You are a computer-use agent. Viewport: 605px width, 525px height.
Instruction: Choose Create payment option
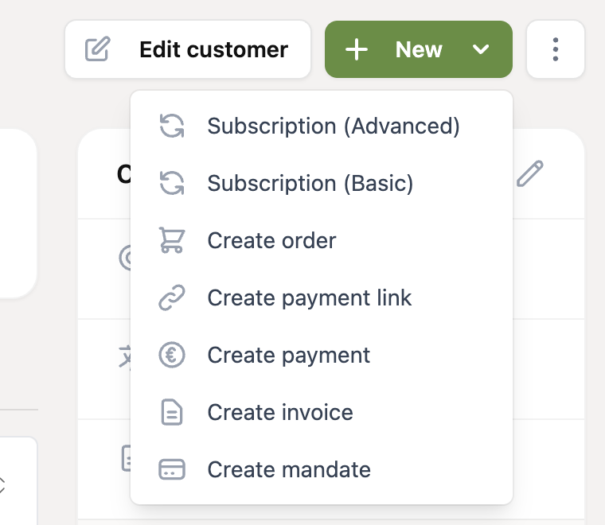(x=322, y=355)
